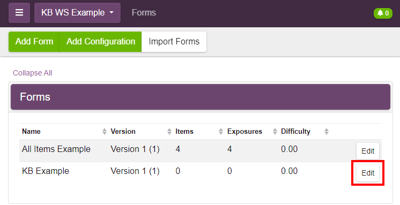Sort the table by Exposures column
Image resolution: width=400 pixels, height=205 pixels.
[x=252, y=132]
